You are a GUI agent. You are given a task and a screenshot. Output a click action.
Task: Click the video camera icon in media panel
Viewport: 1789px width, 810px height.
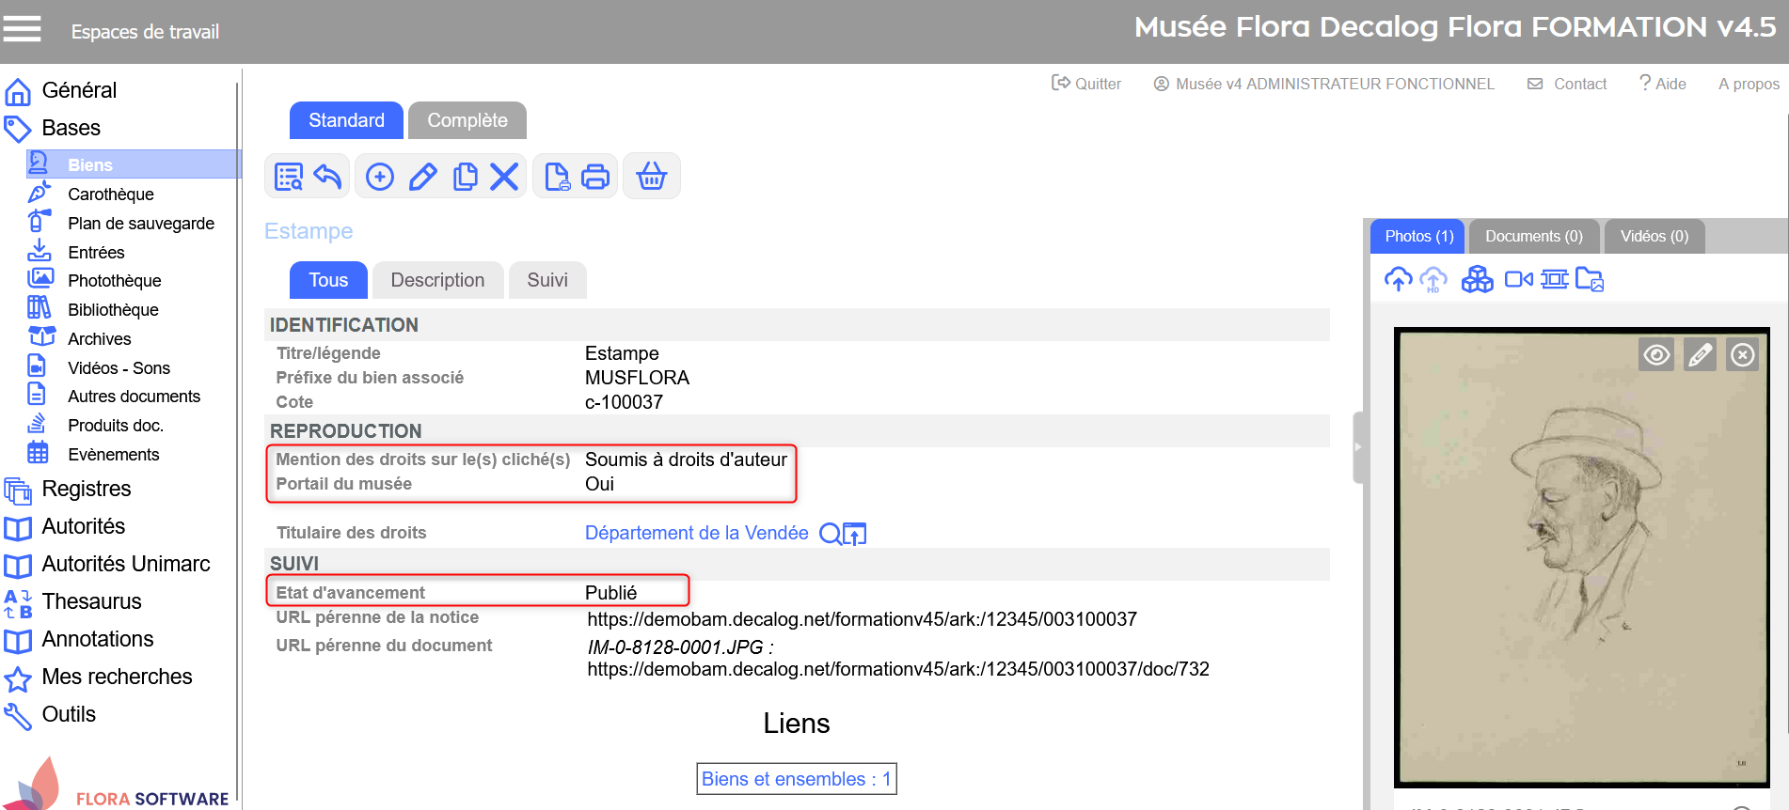[x=1518, y=279]
